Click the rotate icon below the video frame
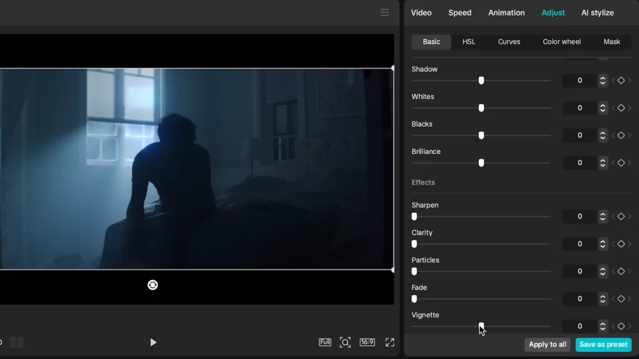The image size is (639, 359). (153, 285)
